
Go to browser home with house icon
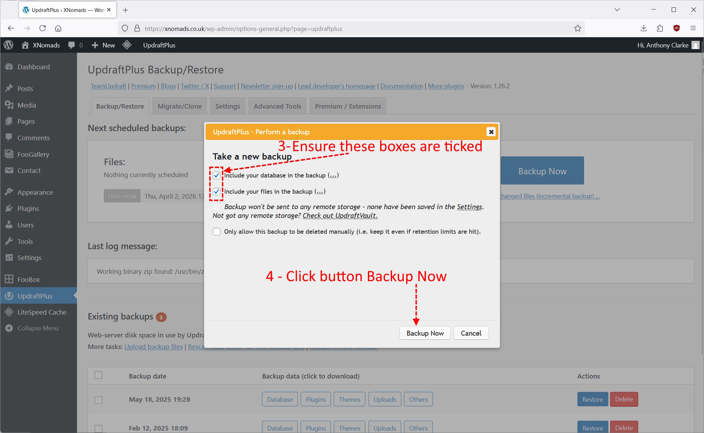(x=58, y=28)
